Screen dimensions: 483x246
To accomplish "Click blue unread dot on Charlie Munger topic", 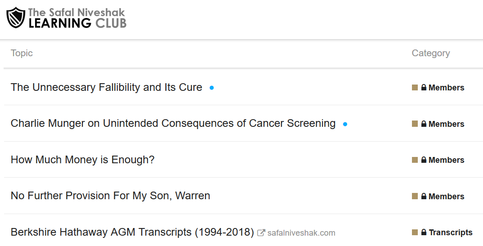I will pos(345,124).
